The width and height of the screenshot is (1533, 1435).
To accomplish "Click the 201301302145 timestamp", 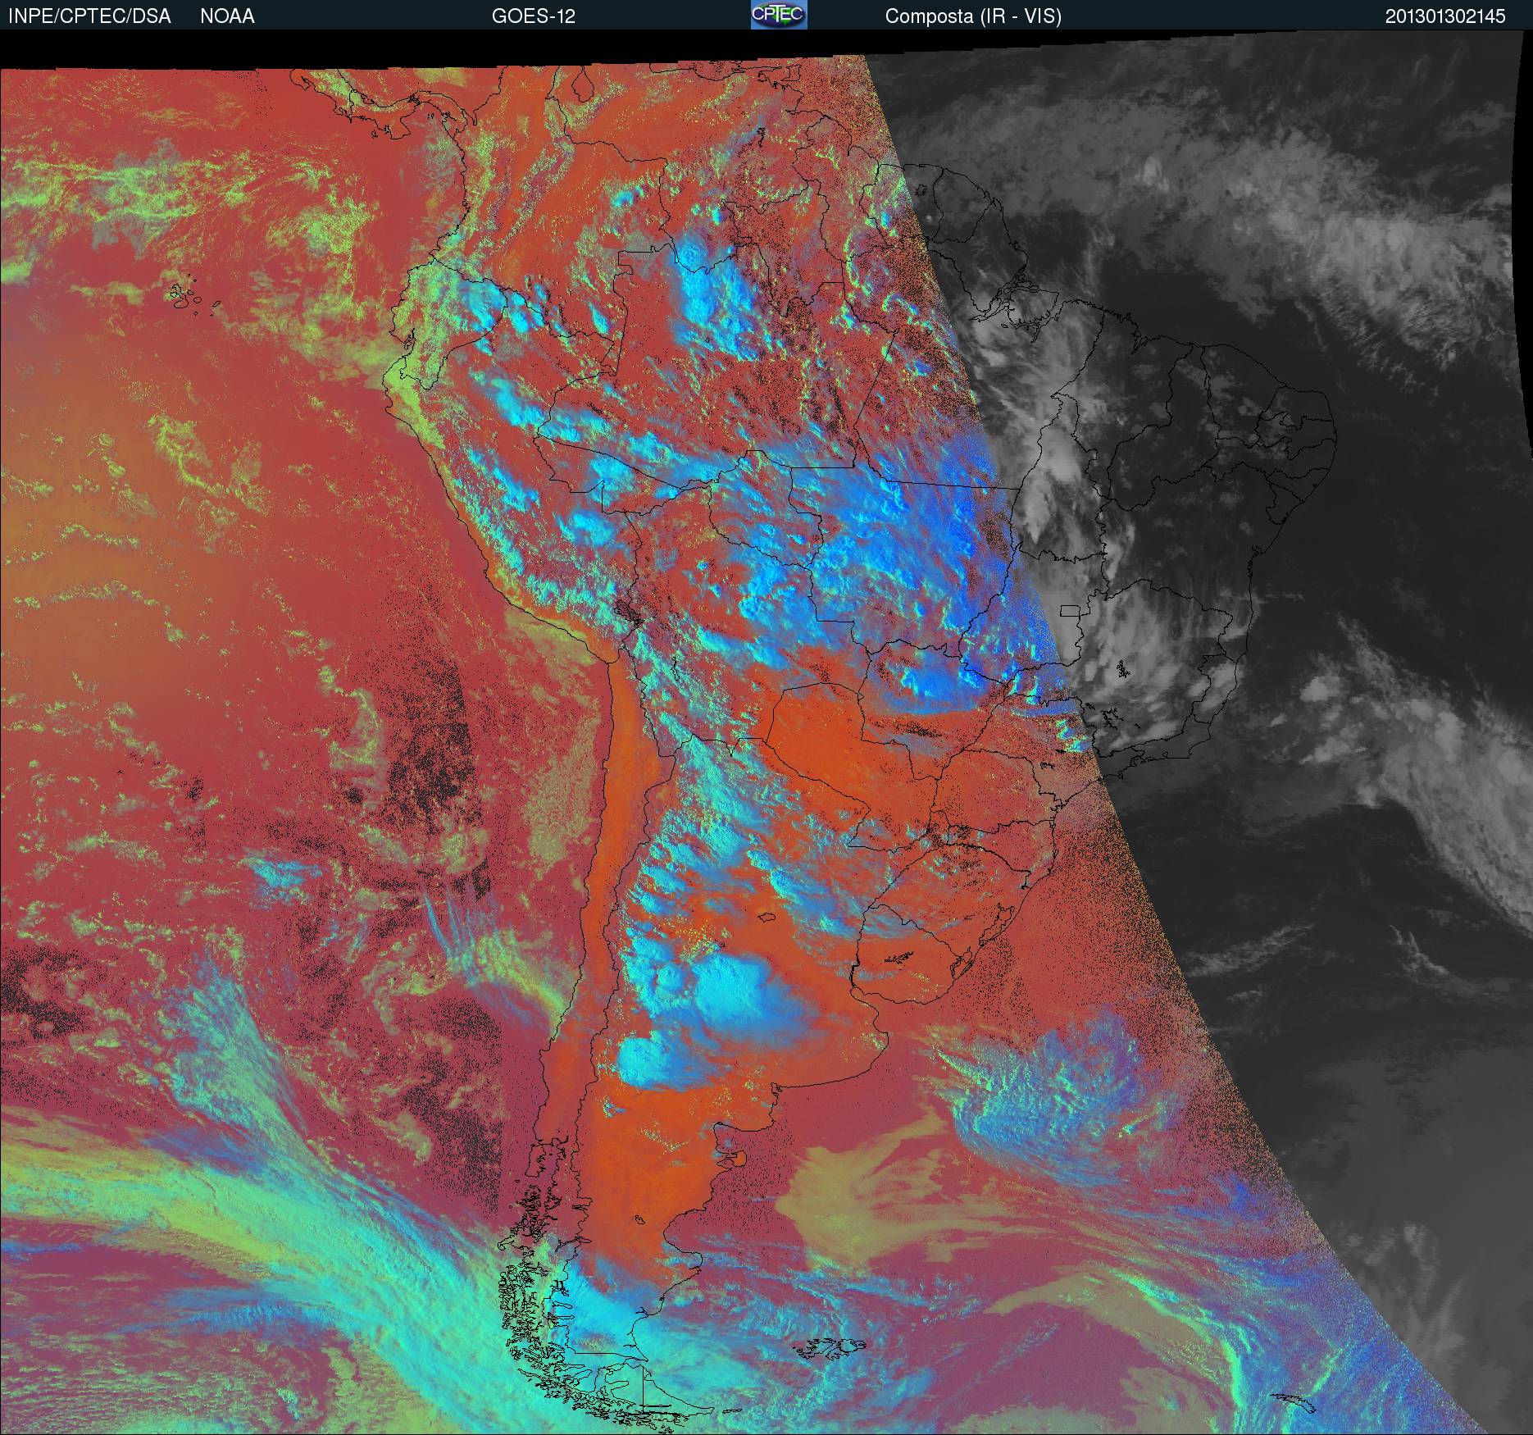I will (x=1445, y=16).
